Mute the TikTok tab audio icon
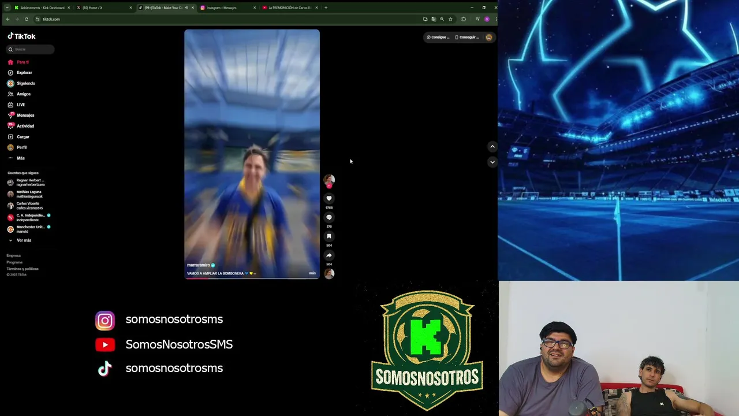 point(186,8)
